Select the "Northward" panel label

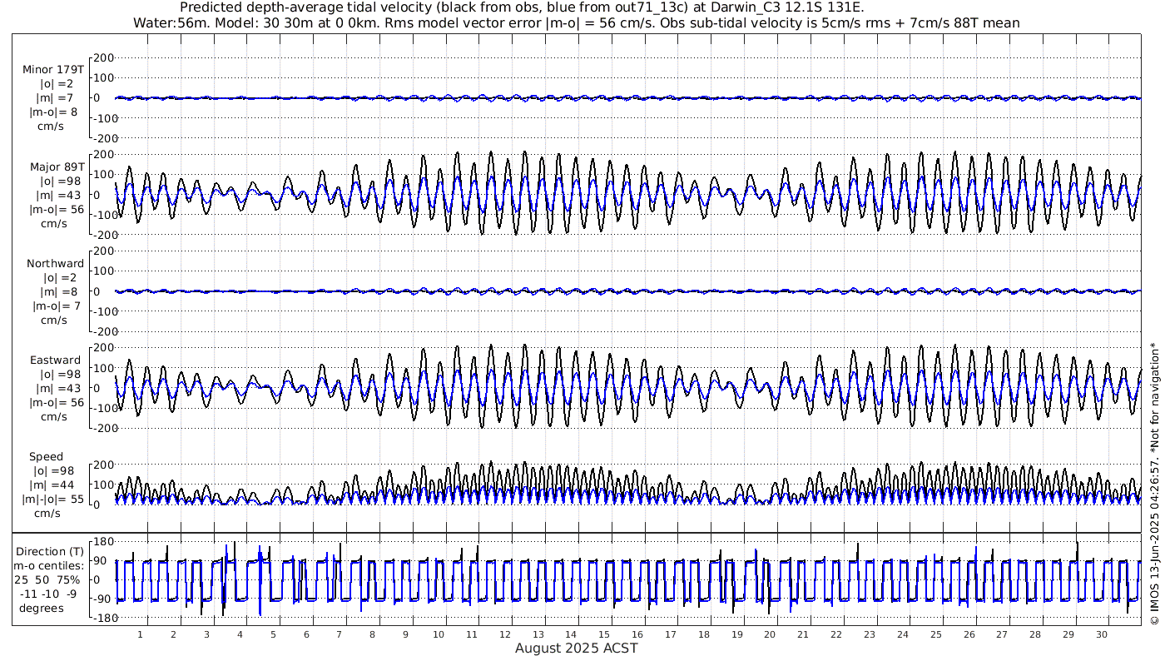[x=55, y=264]
